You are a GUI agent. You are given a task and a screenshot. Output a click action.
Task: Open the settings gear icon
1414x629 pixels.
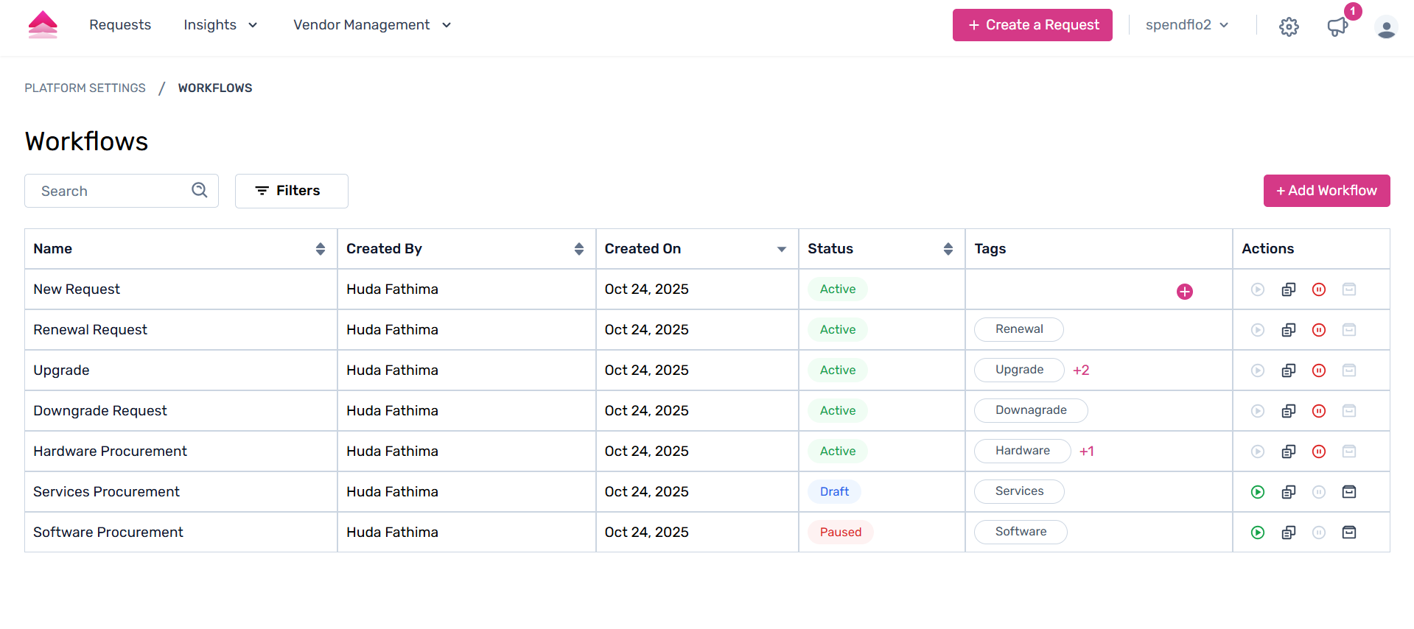click(x=1288, y=27)
